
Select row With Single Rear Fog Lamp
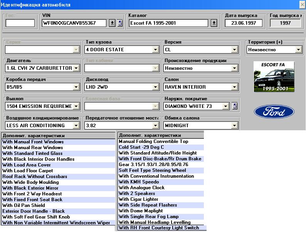click(161, 217)
